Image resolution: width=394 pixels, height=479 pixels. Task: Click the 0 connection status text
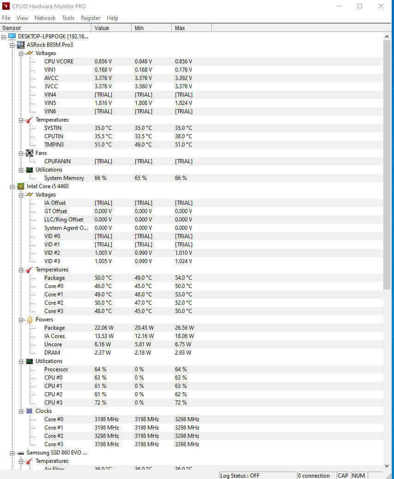tap(314, 476)
